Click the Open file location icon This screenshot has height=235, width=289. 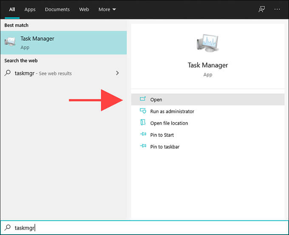pyautogui.click(x=143, y=122)
